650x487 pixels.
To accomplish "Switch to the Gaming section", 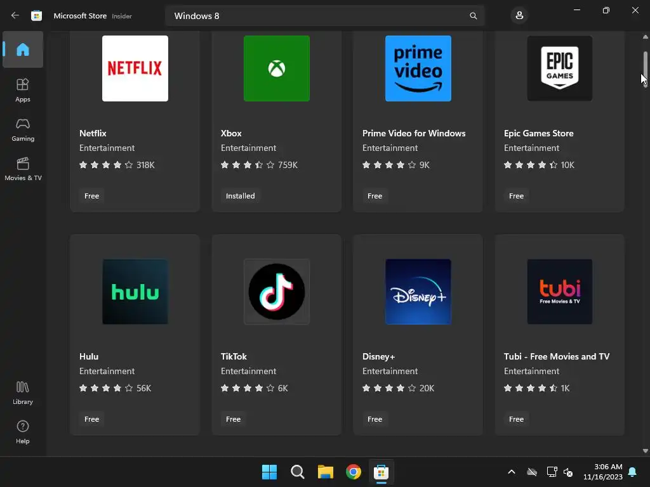I will coord(23,129).
